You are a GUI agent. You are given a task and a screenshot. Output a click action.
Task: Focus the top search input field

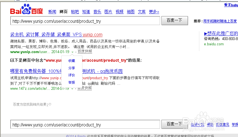point(85,21)
